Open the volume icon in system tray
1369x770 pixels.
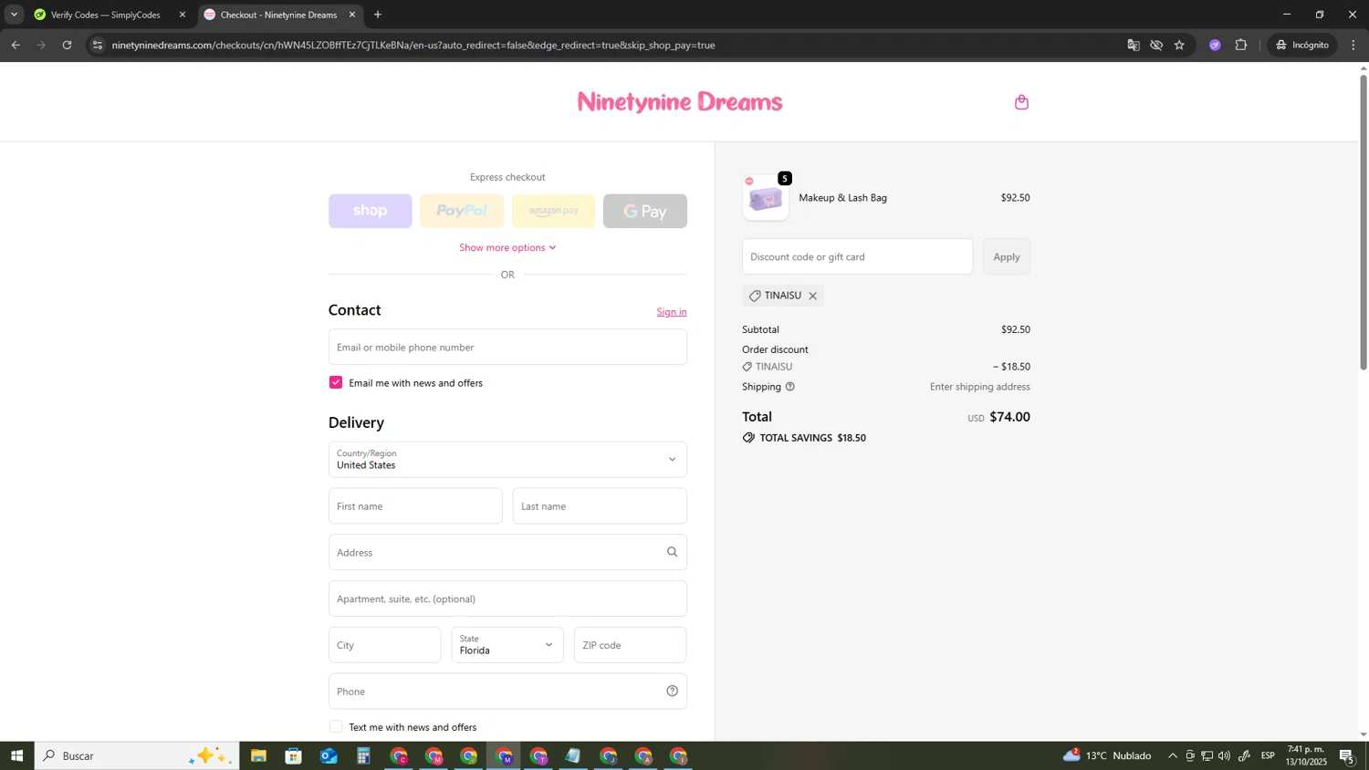coord(1224,755)
